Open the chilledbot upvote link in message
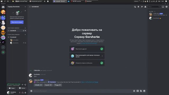This screenshot has width=169, height=95. click(x=90, y=82)
